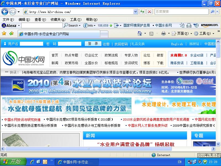Click the Print icon in the command bar
The height and width of the screenshot is (166, 221).
tap(164, 33)
